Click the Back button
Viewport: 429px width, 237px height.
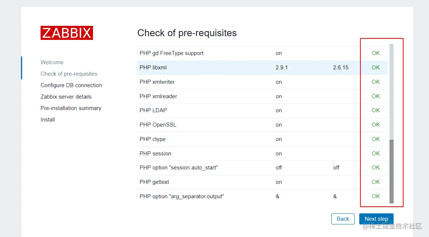pyautogui.click(x=343, y=219)
